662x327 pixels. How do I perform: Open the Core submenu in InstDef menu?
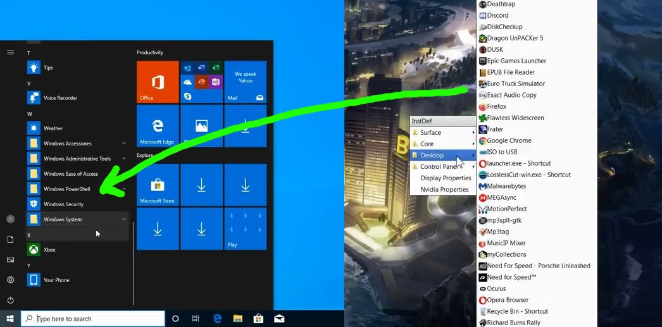click(443, 144)
